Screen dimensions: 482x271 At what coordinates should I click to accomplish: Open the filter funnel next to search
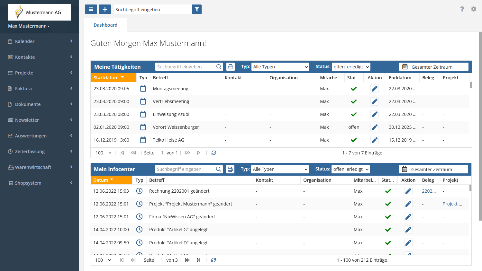click(197, 10)
